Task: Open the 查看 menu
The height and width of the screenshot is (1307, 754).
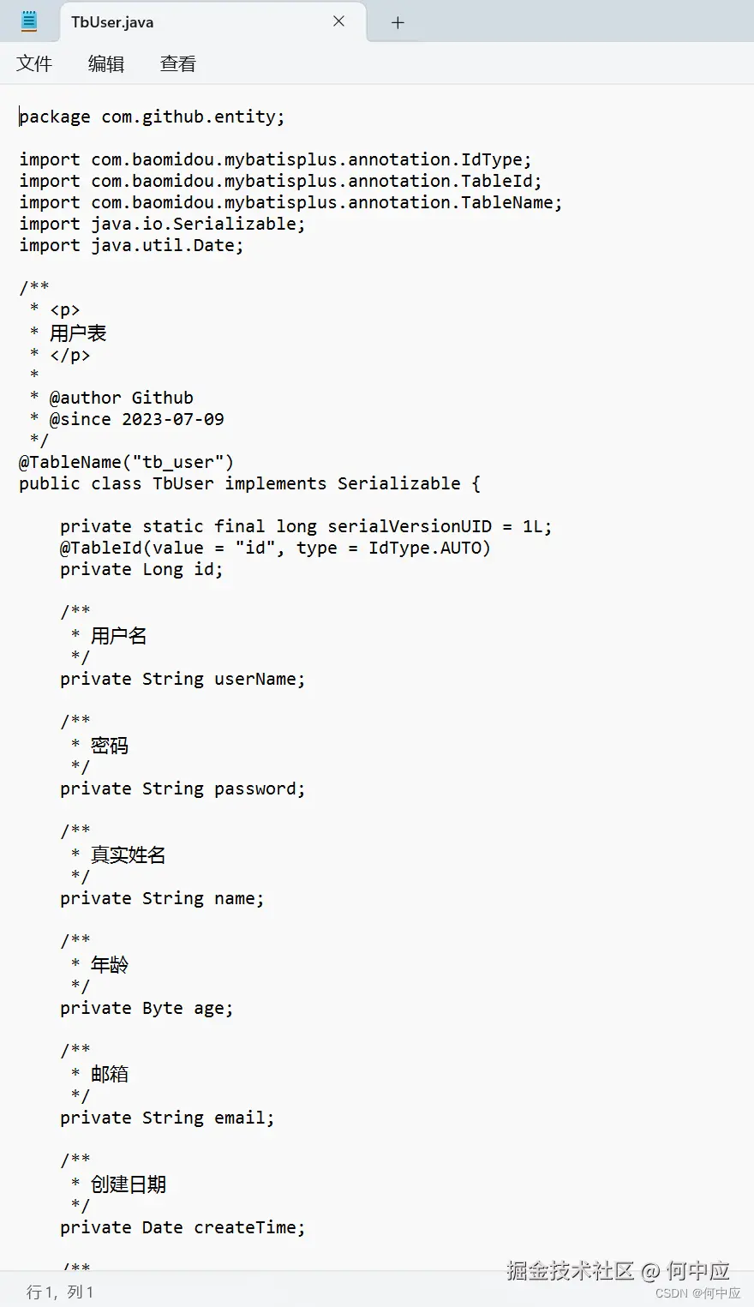Action: 178,63
